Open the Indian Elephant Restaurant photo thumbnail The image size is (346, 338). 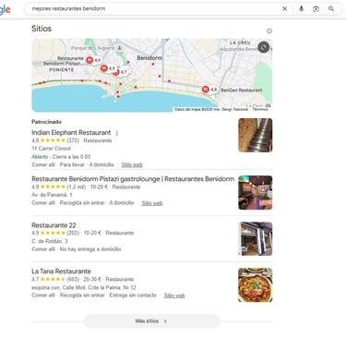(256, 135)
